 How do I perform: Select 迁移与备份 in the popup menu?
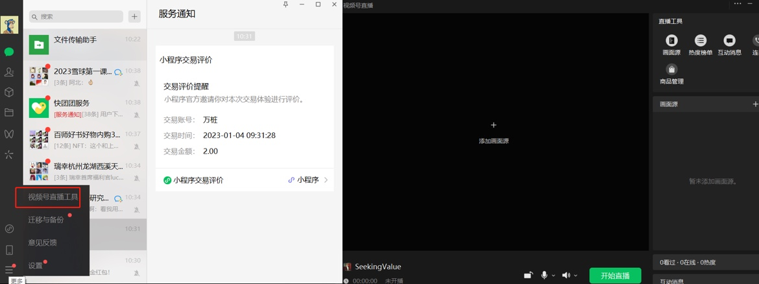point(46,220)
